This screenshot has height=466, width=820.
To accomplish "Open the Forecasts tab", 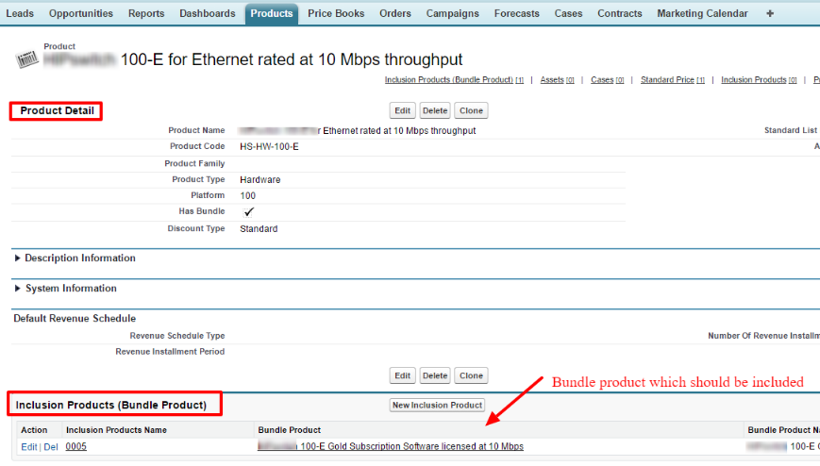I will pyautogui.click(x=516, y=13).
